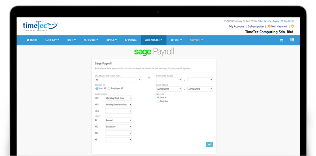Open the empty AB dropdown
Viewport: 316px width, 156px height.
pyautogui.click(x=118, y=140)
